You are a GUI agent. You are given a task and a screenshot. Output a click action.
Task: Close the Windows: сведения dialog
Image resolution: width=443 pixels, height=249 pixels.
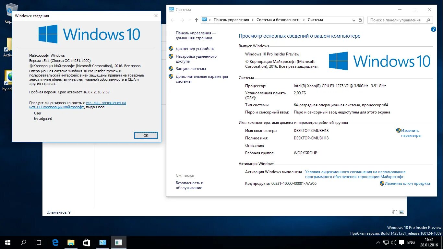(x=156, y=16)
